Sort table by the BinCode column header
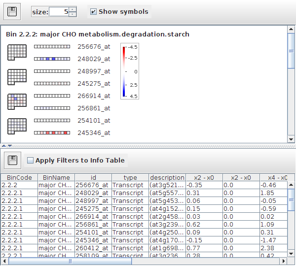Screen dimensions: 296x266 pyautogui.click(x=20, y=177)
